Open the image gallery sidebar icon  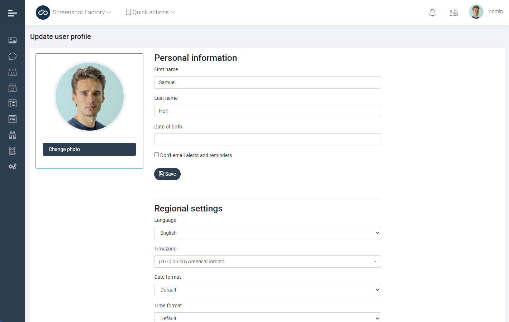tap(13, 40)
